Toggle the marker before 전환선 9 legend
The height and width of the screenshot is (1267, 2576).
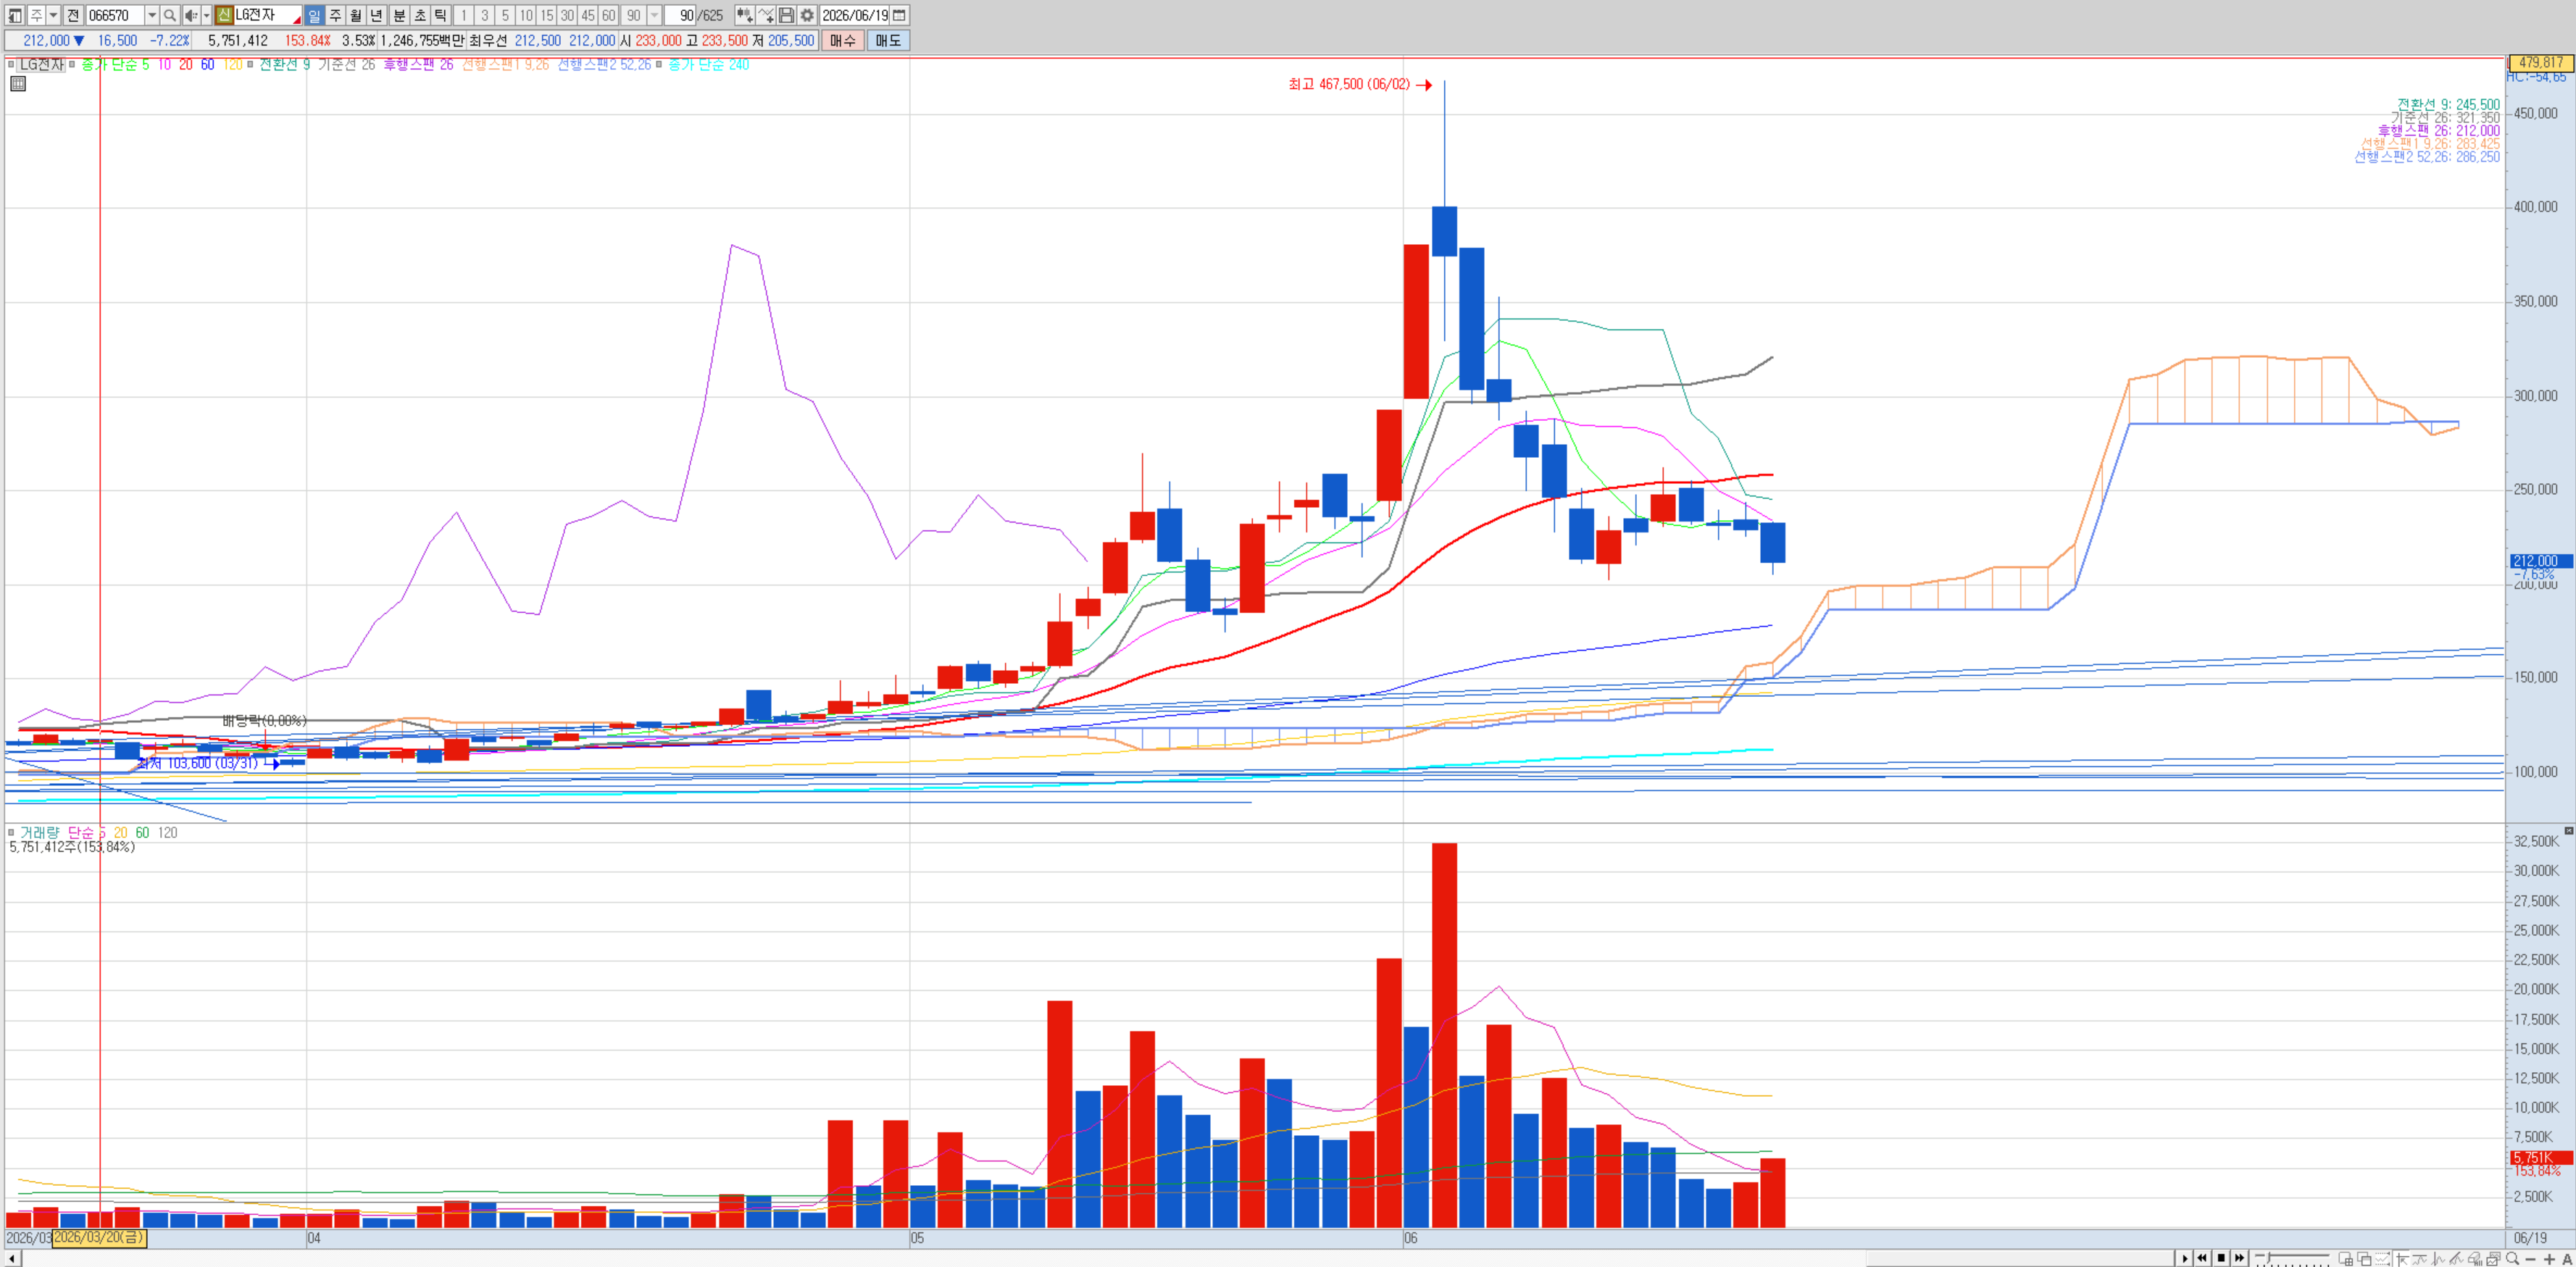click(250, 64)
